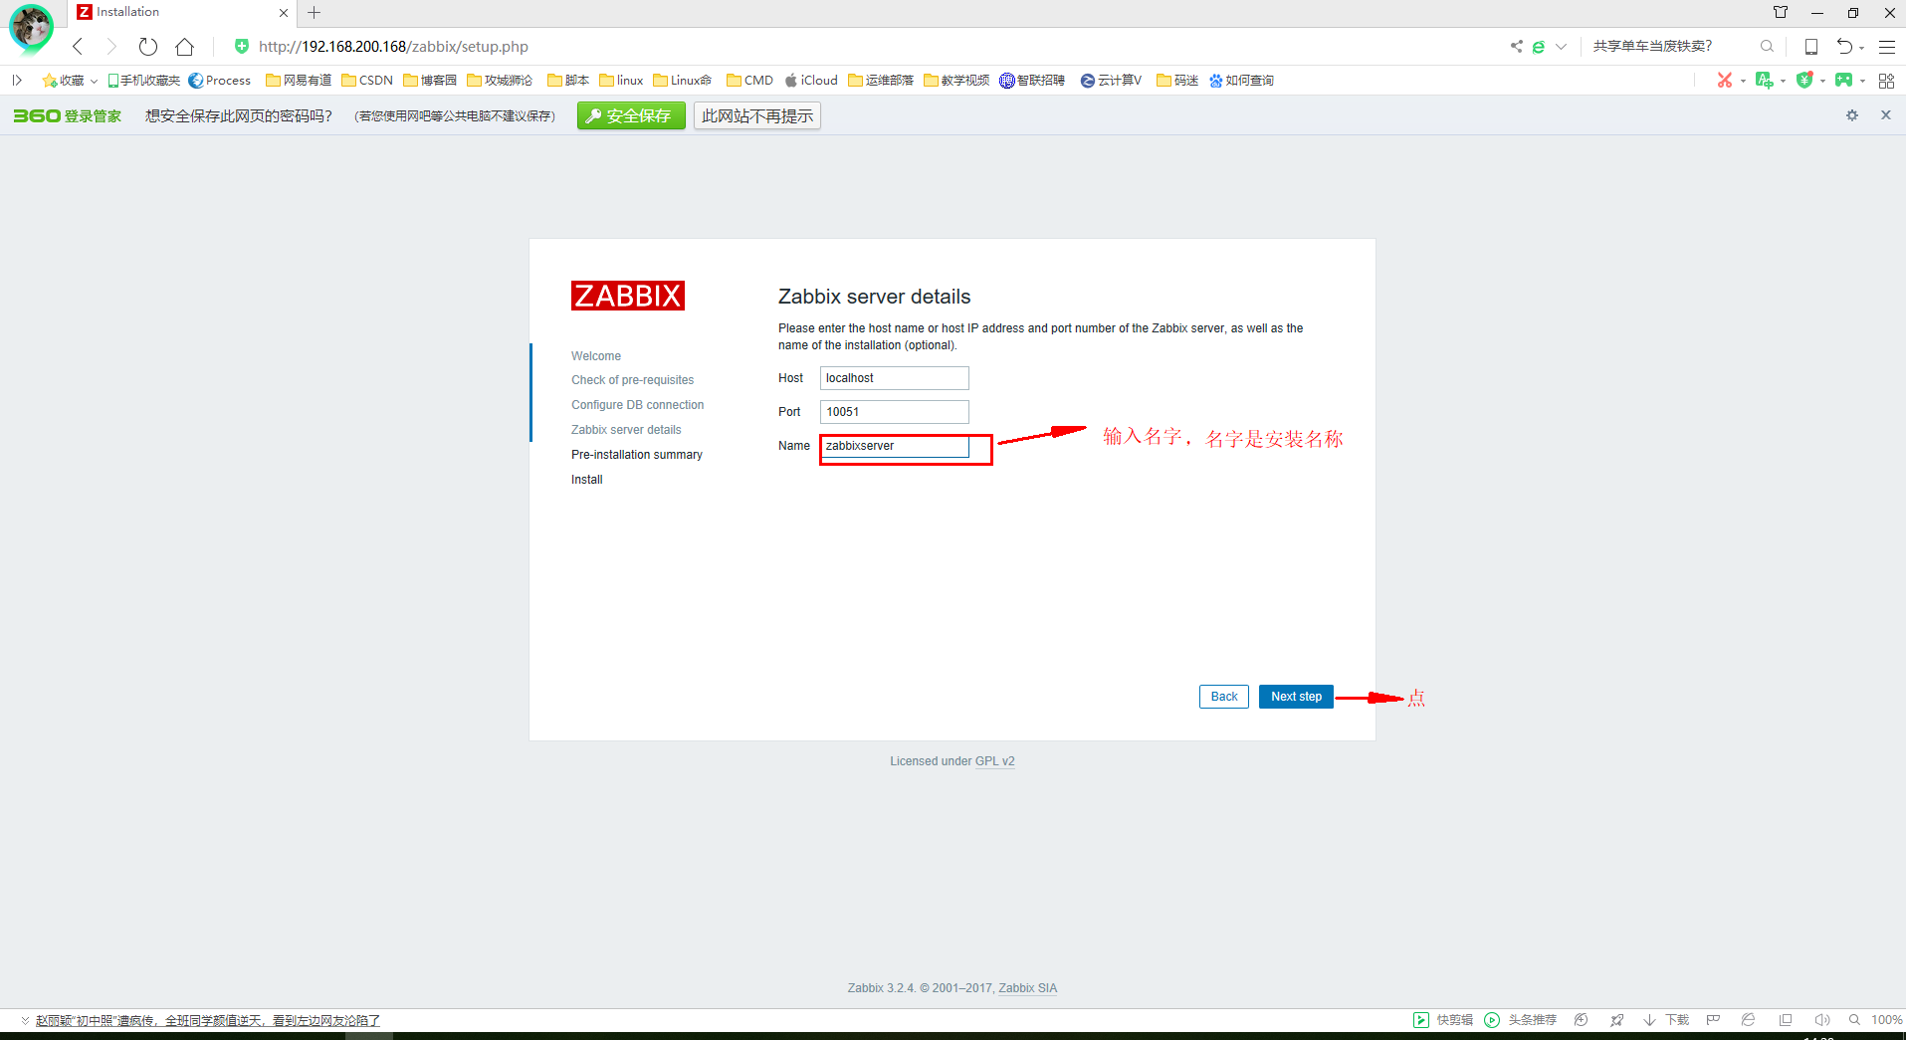The image size is (1906, 1040).
Task: Close the Installation tab
Action: click(284, 13)
